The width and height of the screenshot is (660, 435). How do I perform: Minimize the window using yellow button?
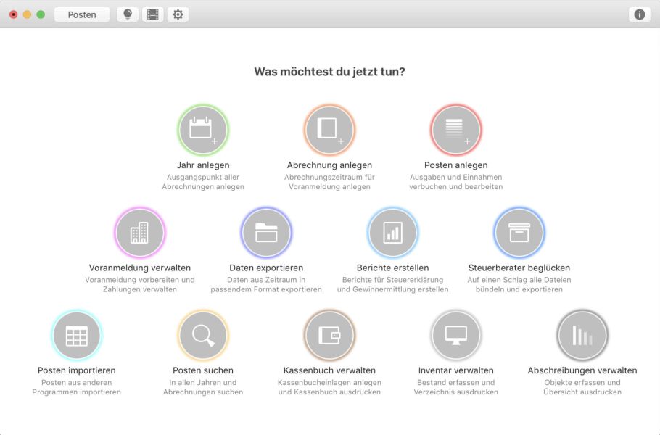click(x=27, y=14)
